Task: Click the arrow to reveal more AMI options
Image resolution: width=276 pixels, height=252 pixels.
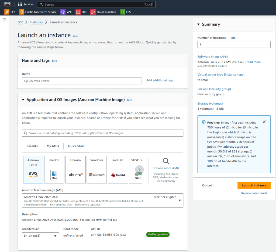Action: pyautogui.click(x=140, y=169)
